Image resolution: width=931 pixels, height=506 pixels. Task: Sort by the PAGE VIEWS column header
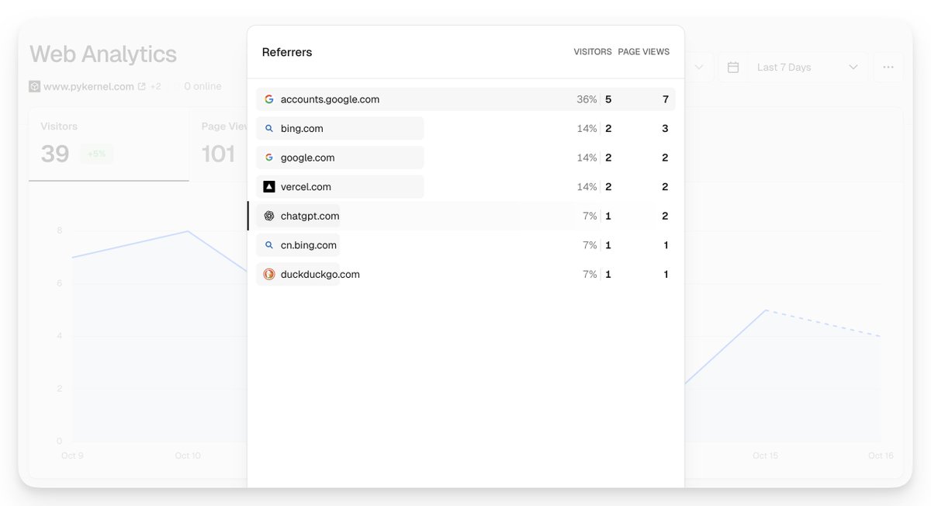click(x=643, y=52)
